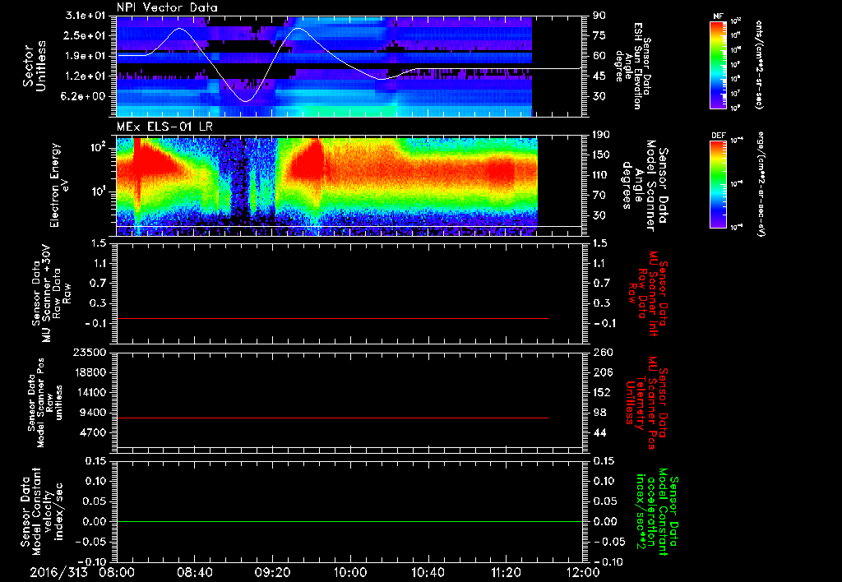Click the 44 telemetry tick value
Viewport: 842px width, 582px height.
(x=599, y=432)
